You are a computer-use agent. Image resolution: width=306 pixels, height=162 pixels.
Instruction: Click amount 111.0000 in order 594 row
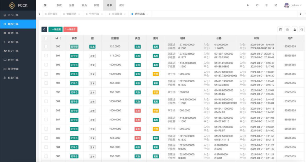115,56
